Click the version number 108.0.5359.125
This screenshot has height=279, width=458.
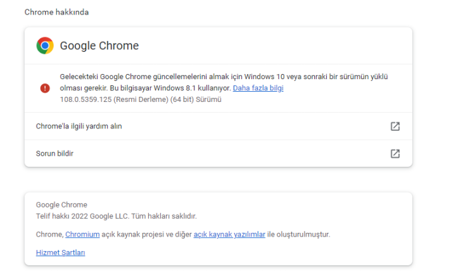(87, 99)
